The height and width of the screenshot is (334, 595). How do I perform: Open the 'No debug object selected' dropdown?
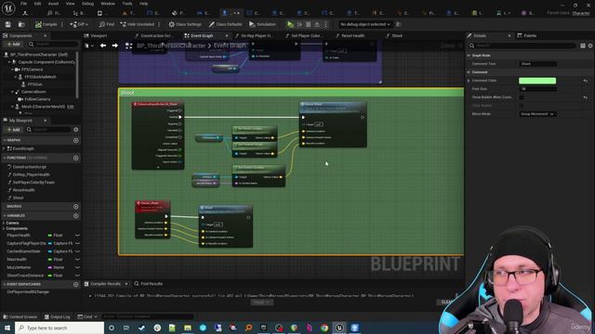(365, 24)
